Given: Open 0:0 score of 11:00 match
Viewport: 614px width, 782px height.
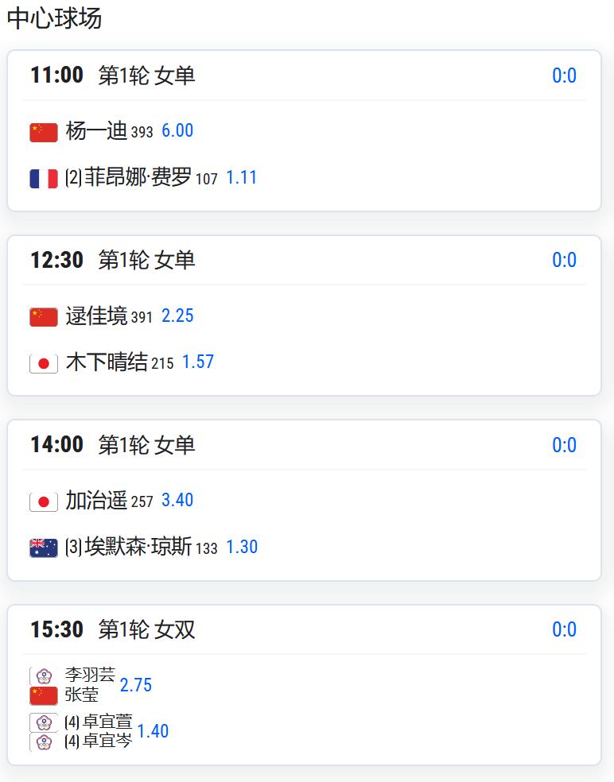Looking at the screenshot, I should coord(564,75).
